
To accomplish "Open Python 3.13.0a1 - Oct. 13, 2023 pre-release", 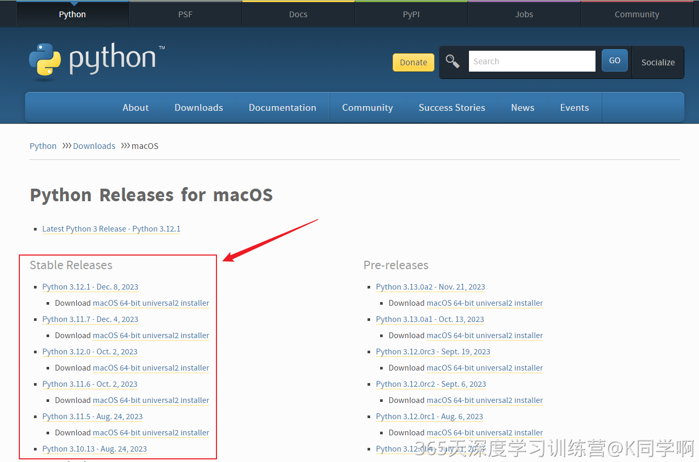I will pos(430,319).
